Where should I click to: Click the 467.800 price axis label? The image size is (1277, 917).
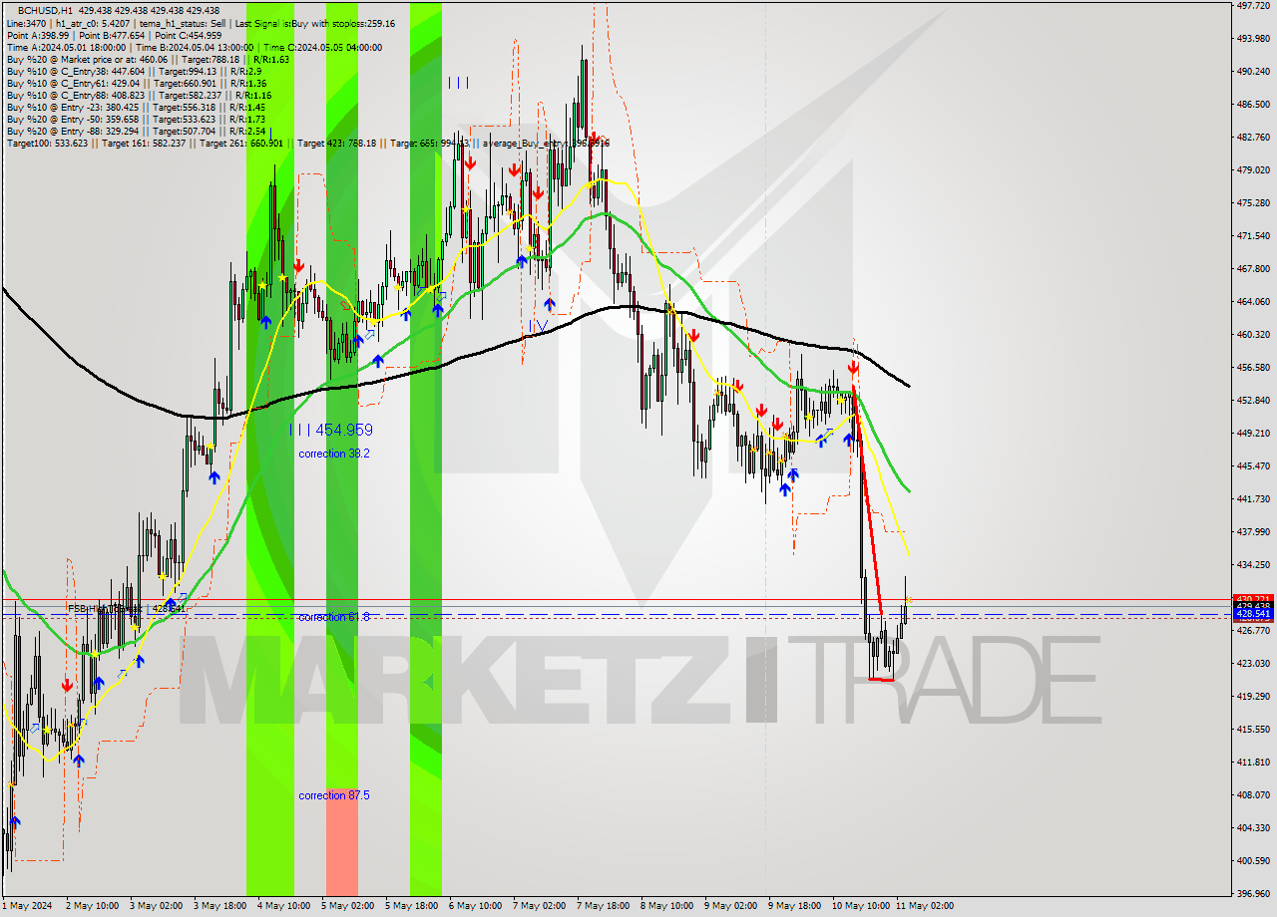pyautogui.click(x=1252, y=269)
